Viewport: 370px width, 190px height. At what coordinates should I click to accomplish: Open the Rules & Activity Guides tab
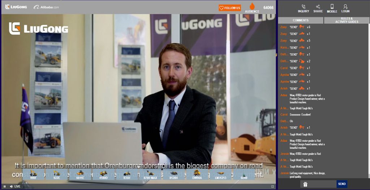pyautogui.click(x=347, y=20)
